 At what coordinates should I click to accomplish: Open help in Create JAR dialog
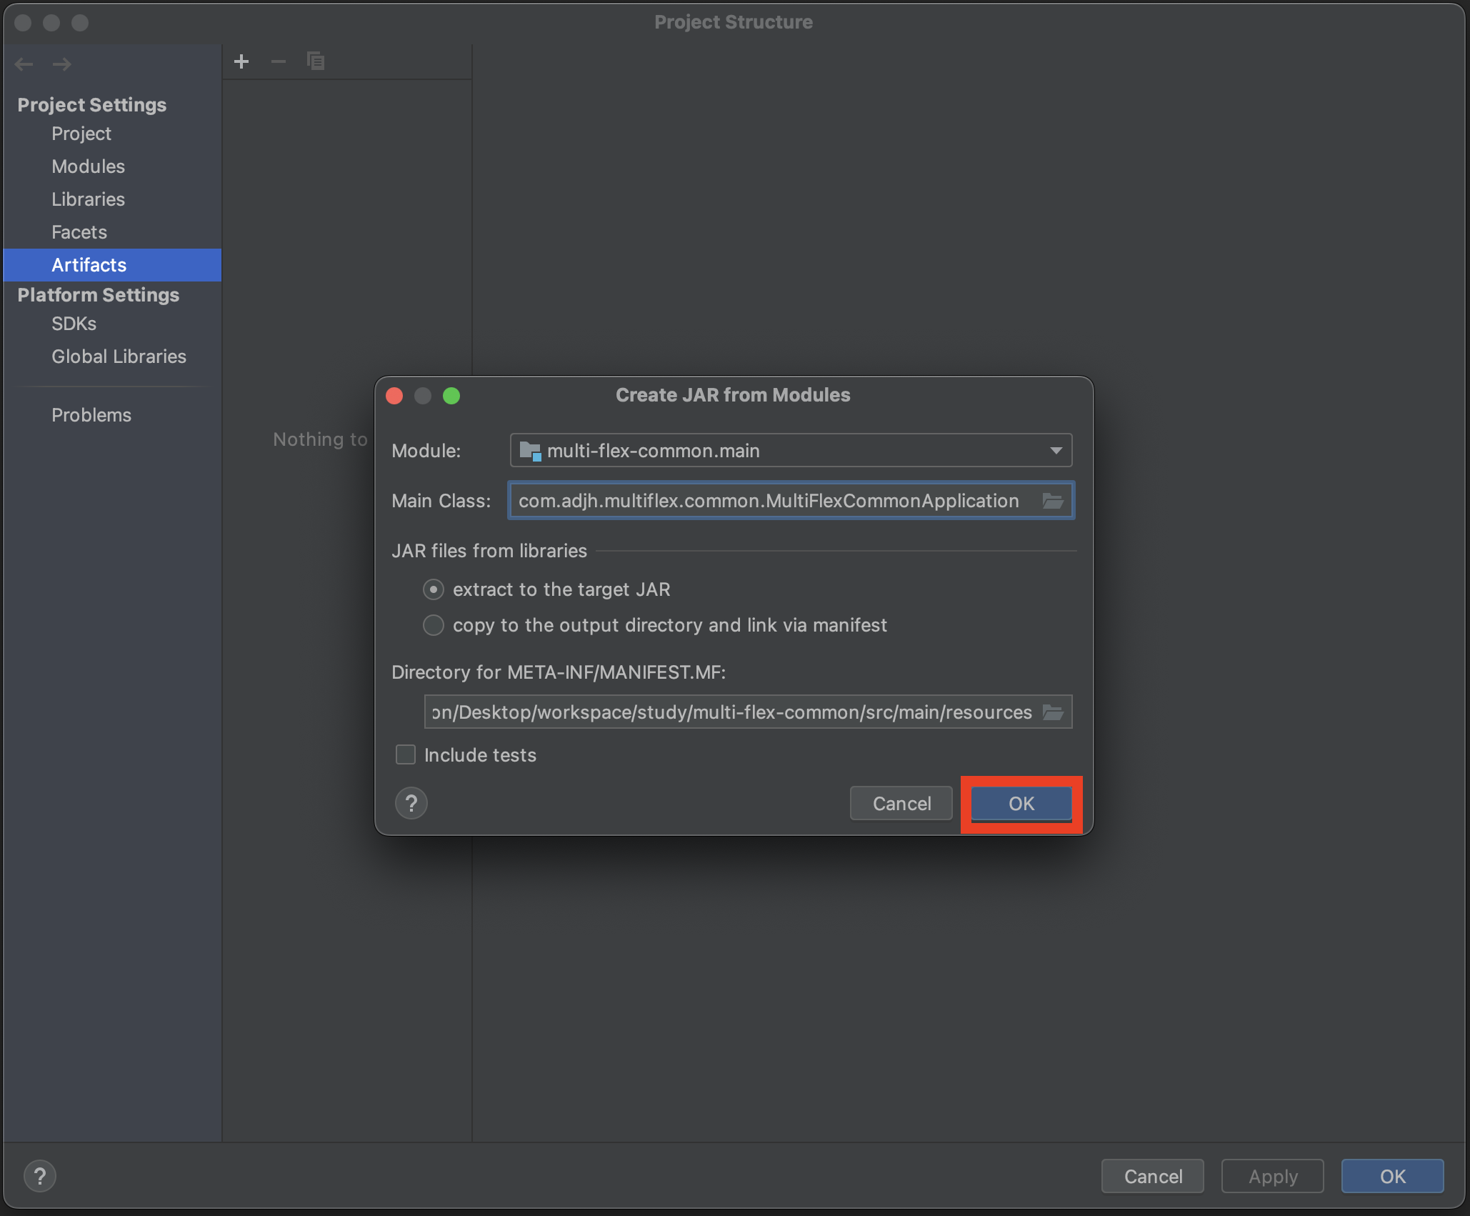[x=411, y=804]
